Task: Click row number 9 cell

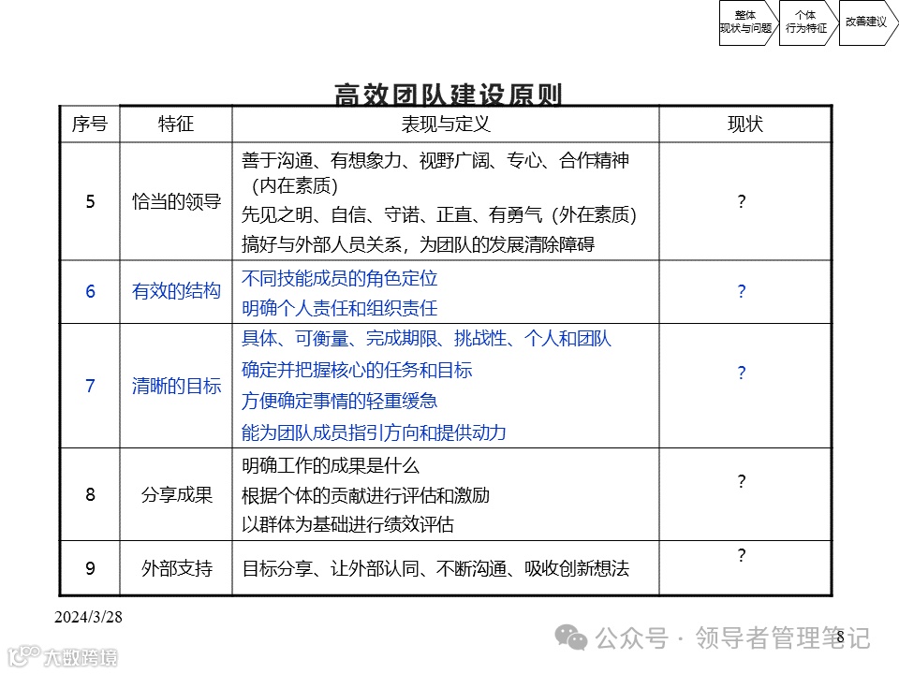Action: coord(90,568)
